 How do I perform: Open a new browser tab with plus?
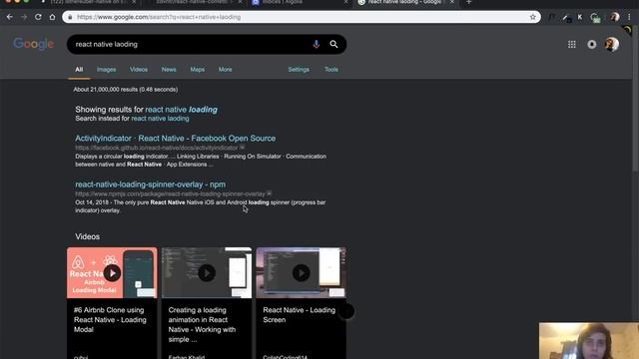[x=468, y=2]
